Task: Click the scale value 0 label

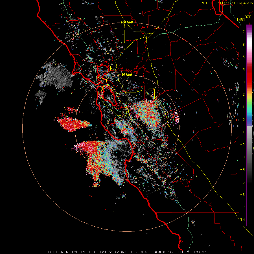Action: [244, 120]
